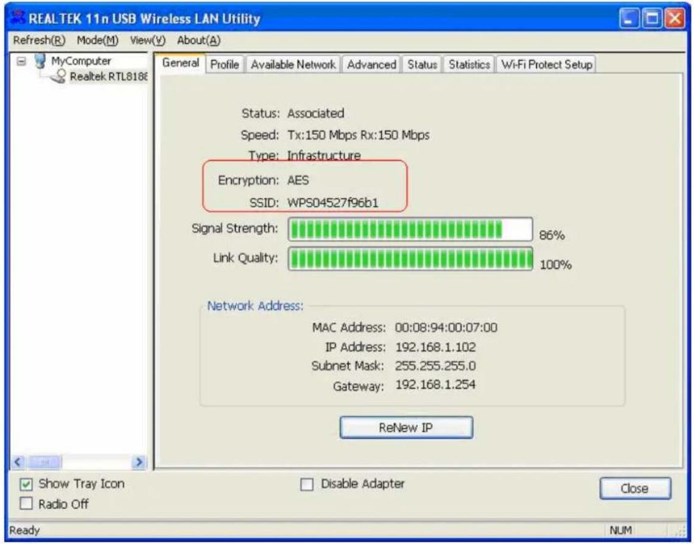The width and height of the screenshot is (694, 544).
Task: Open the Refresh(R) menu
Action: pos(39,40)
